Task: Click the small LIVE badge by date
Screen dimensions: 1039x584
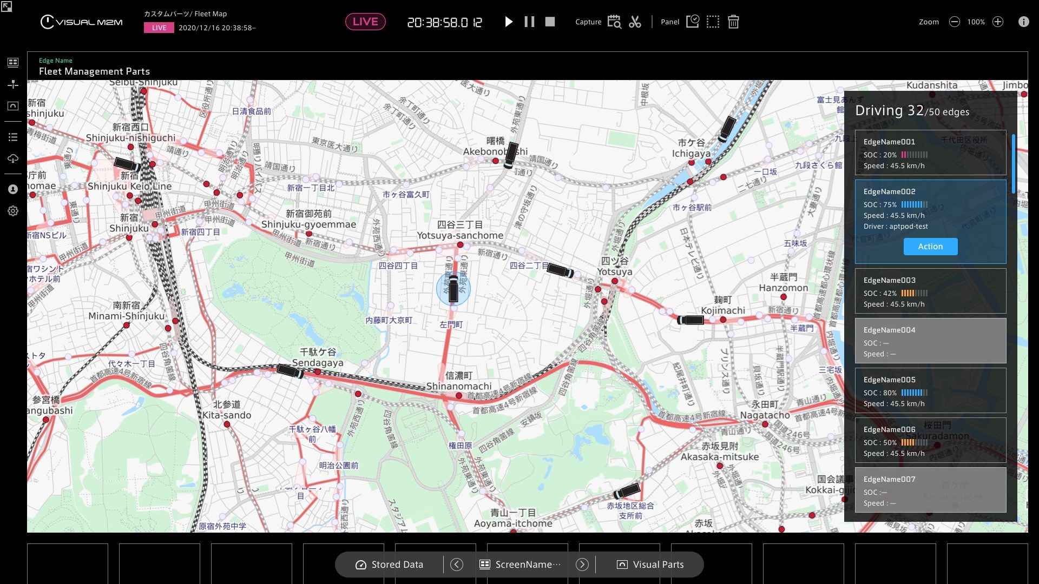Action: (159, 28)
